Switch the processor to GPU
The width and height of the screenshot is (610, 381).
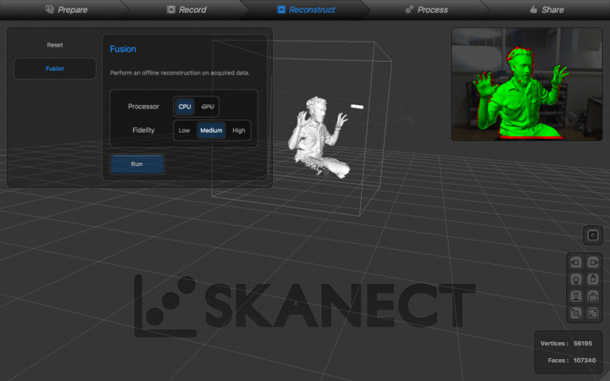208,107
